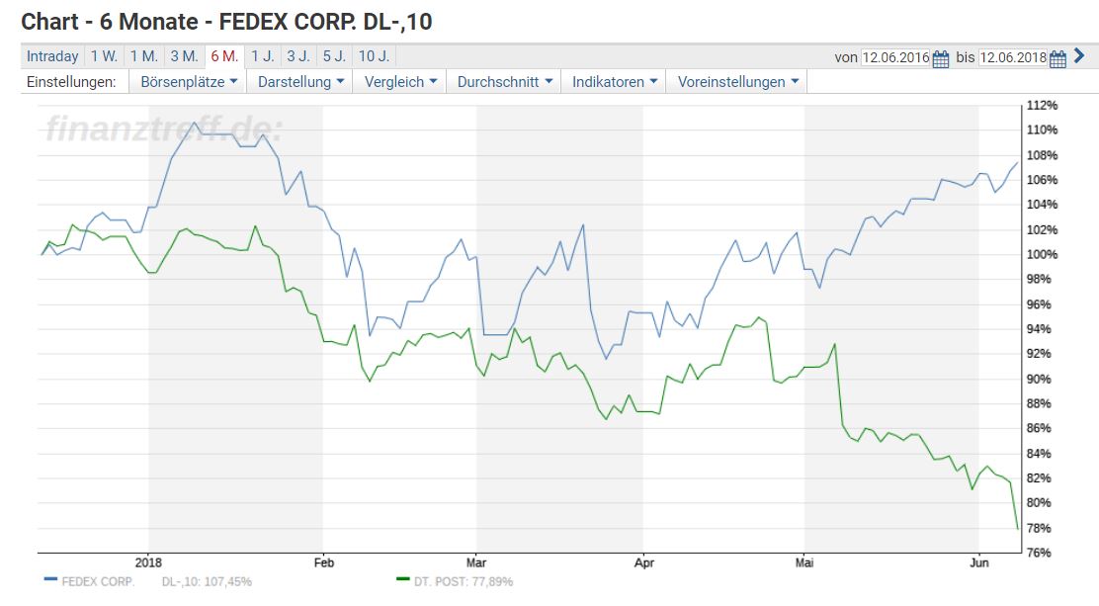Switch to the Intraday time range
Screen dimensions: 1099x606
coord(52,56)
